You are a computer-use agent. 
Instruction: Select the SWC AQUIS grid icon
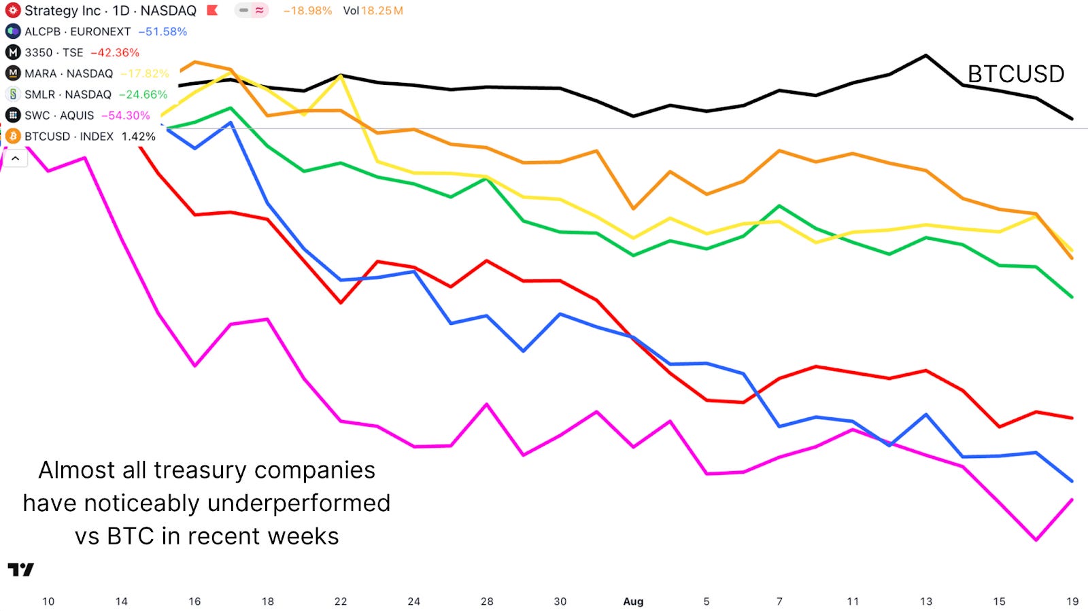point(12,116)
